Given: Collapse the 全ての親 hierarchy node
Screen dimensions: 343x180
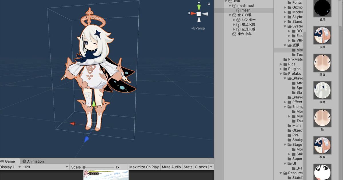Looking at the screenshot, I should coord(230,15).
